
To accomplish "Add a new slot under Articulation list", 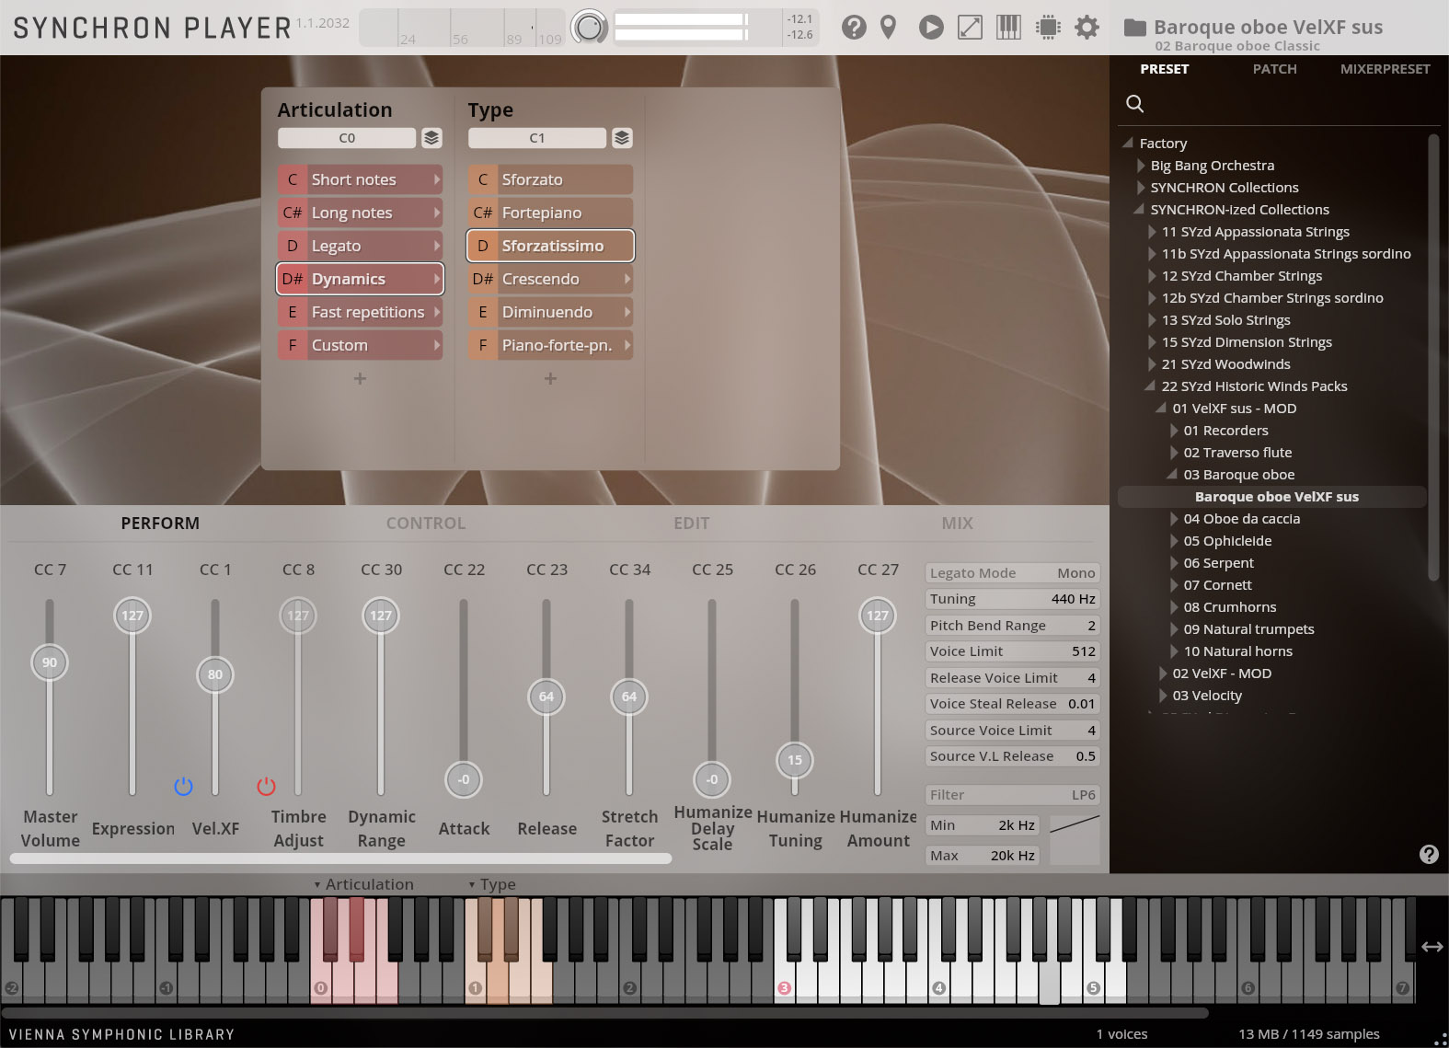I will tap(360, 378).
